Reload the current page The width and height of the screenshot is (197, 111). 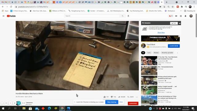click(x=11, y=7)
